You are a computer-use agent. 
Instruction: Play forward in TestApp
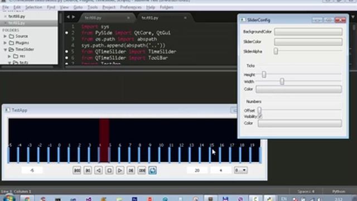[x=120, y=170]
